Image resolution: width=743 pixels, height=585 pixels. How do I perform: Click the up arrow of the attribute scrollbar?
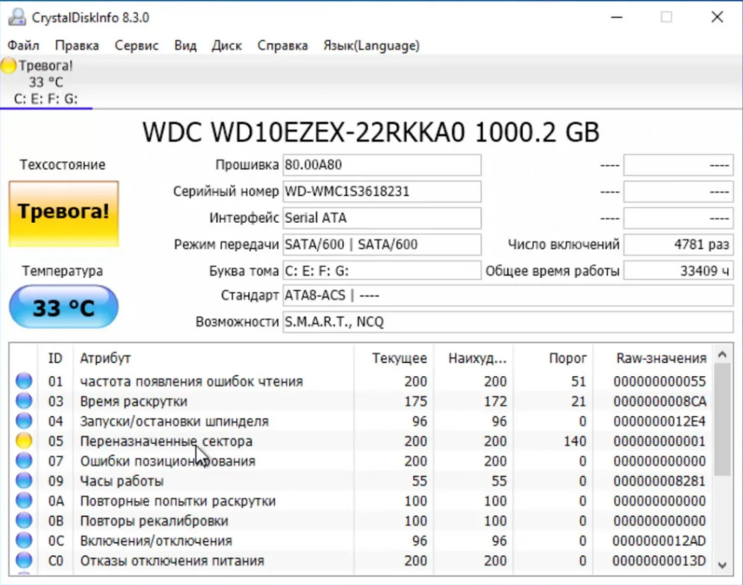[723, 354]
